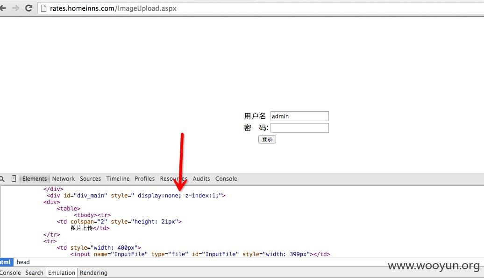Click the browser back arrow
Viewport: 484px width, 279px height.
(x=3, y=8)
